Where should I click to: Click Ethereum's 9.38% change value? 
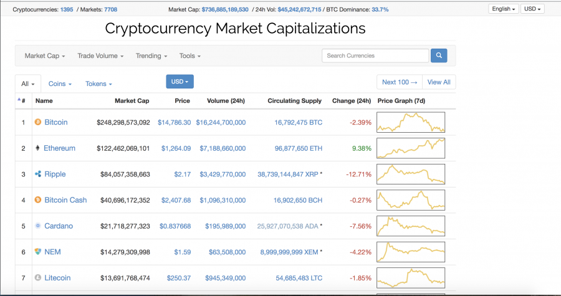(x=362, y=148)
